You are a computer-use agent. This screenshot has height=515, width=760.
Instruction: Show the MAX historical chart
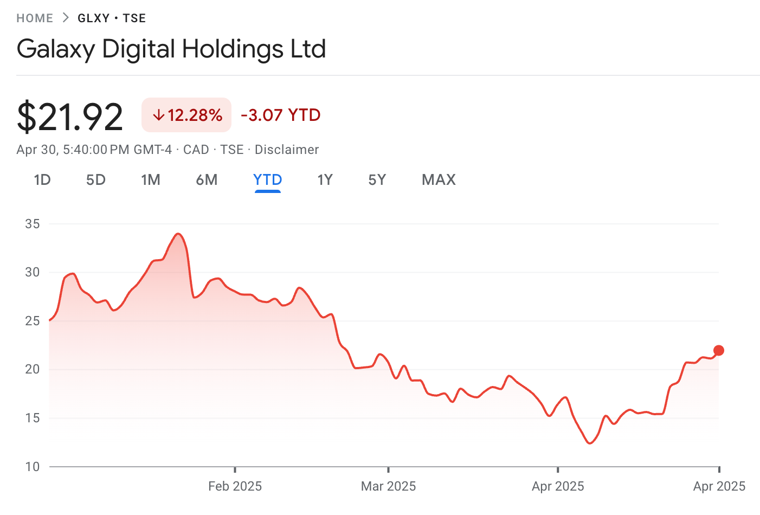tap(439, 180)
